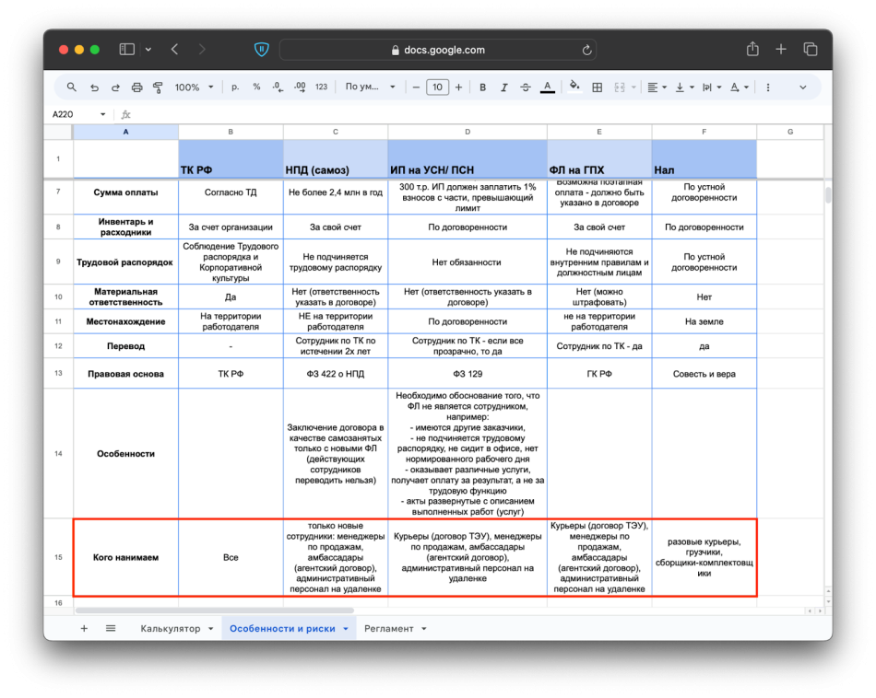The image size is (876, 698).
Task: Show the Safari tab overview
Action: point(811,49)
